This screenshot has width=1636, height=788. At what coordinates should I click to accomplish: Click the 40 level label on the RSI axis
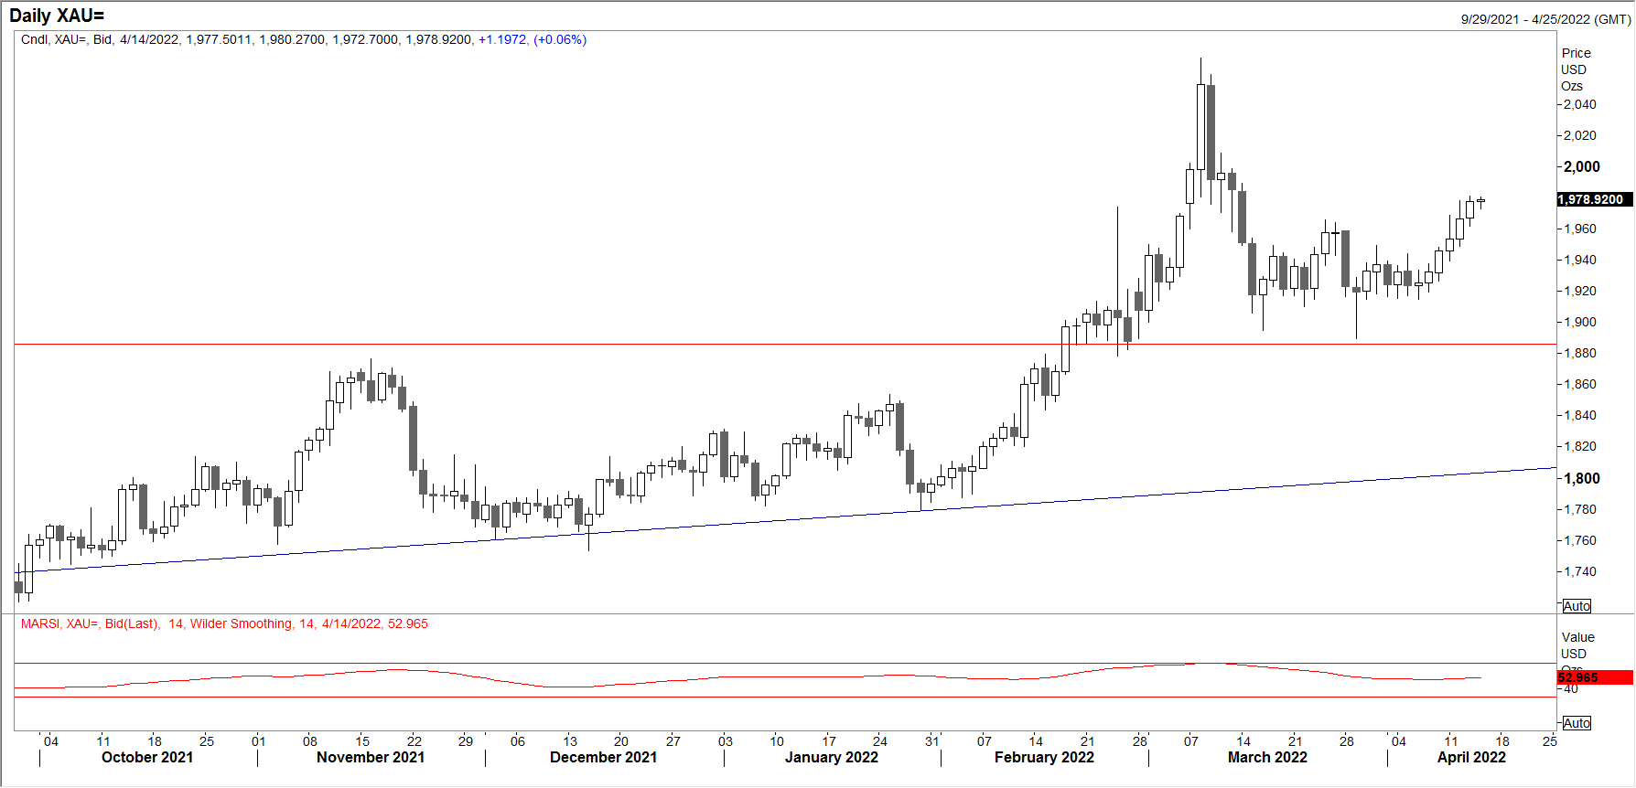(x=1571, y=689)
